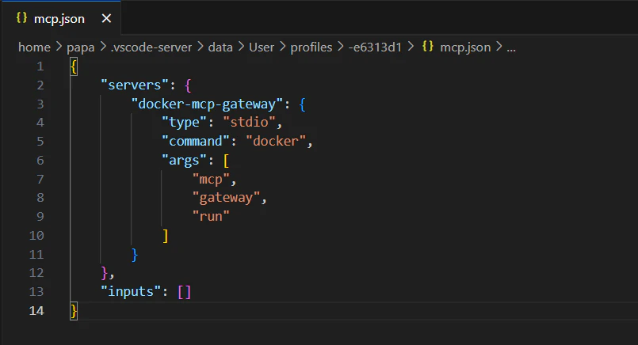The height and width of the screenshot is (345, 638).
Task: Click closing magenta brace on line 12
Action: [x=104, y=273]
